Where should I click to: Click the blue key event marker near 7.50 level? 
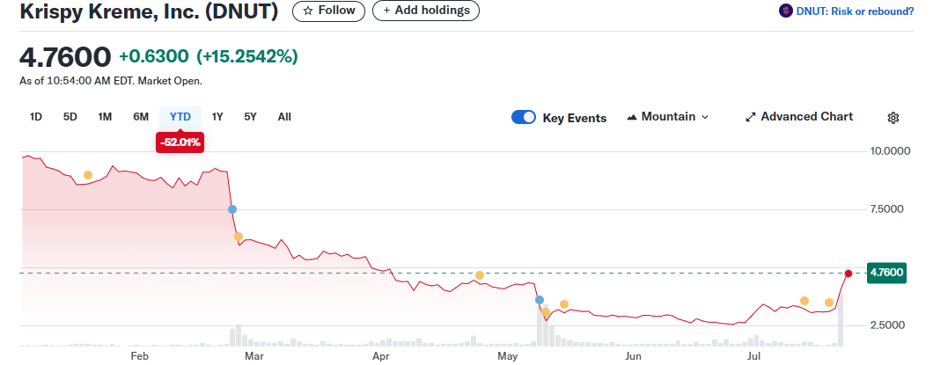tap(232, 209)
